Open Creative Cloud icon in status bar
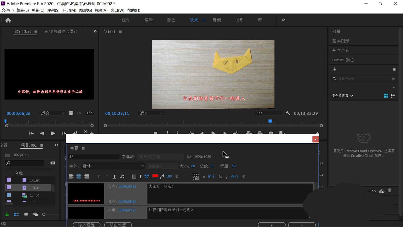 [3, 224]
